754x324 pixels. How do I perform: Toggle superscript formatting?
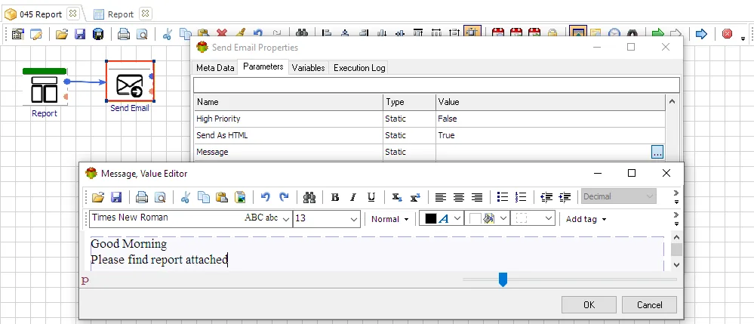click(x=415, y=197)
